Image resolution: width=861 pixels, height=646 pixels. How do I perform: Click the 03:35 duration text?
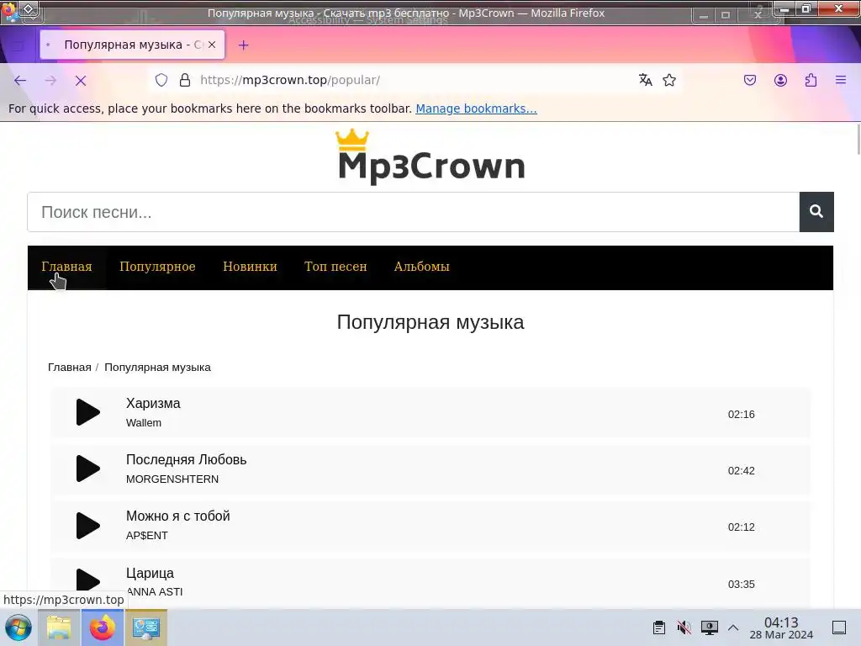742,585
